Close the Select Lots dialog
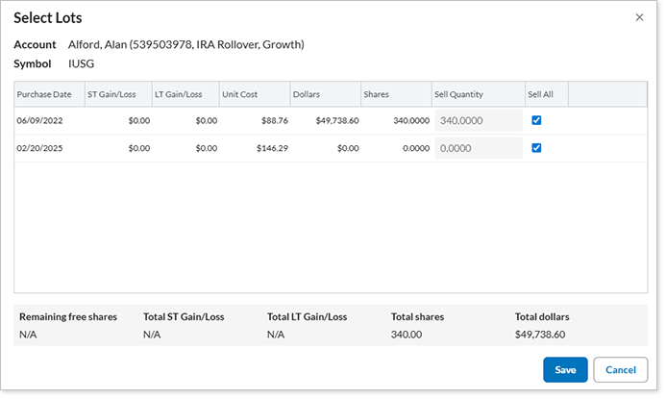The image size is (666, 399). click(640, 17)
